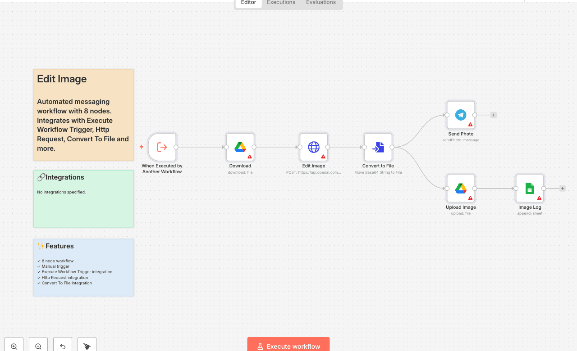Click the plus button after Image Log
577x351 pixels.
[x=562, y=189]
